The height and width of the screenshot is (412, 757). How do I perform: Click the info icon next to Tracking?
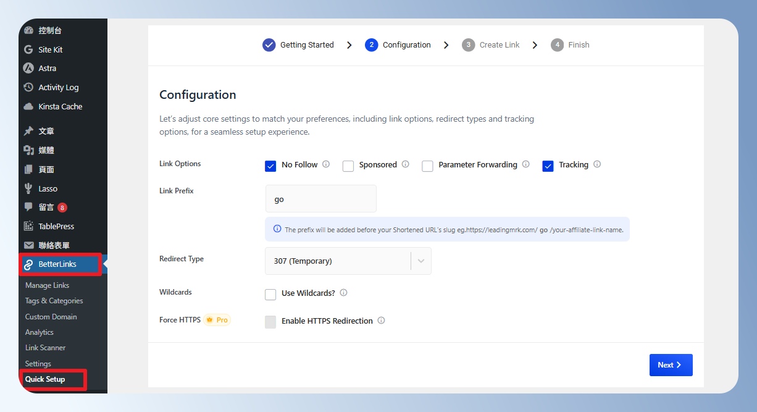597,164
